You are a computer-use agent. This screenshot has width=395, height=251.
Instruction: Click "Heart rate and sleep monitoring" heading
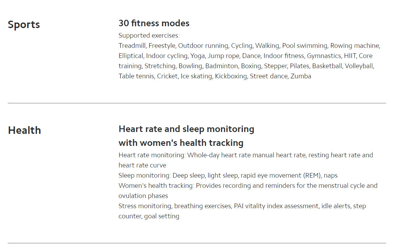coord(186,129)
